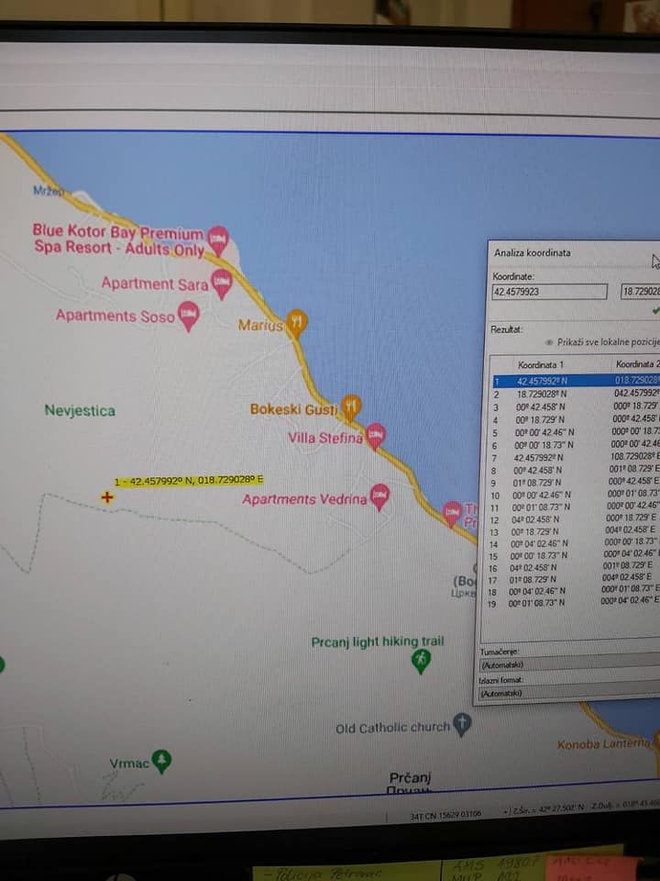Screen dimensions: 660x881
Task: Open the Marius restaurant pin
Action: click(296, 322)
